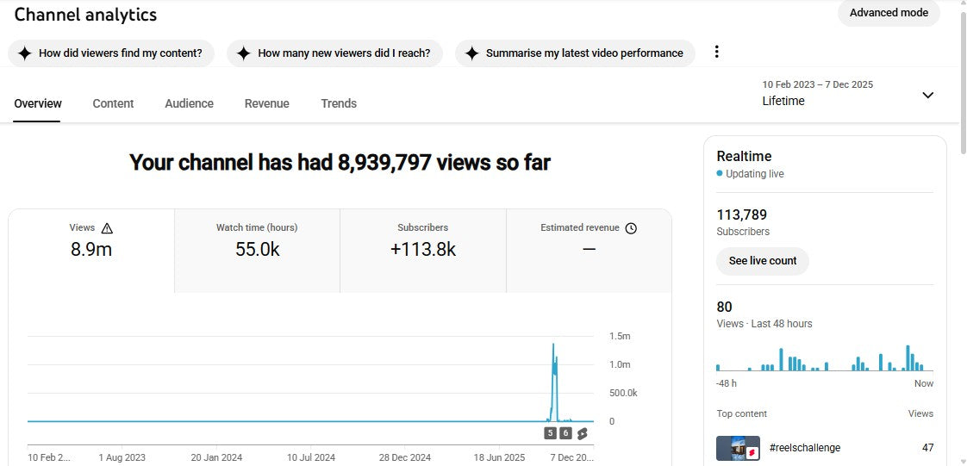This screenshot has width=967, height=466.
Task: Click the Advanced mode button
Action: (x=888, y=13)
